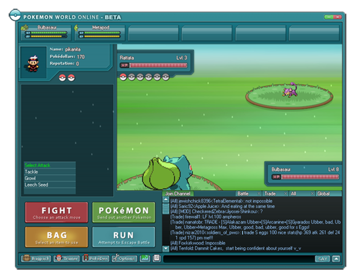Click the red Pokeball under Rattata's HP bar

(123, 77)
